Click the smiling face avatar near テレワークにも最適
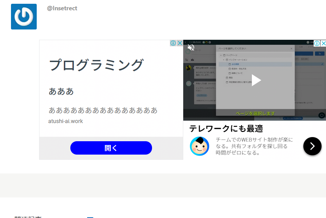Viewport: 326px width, 218px height. coord(199,146)
